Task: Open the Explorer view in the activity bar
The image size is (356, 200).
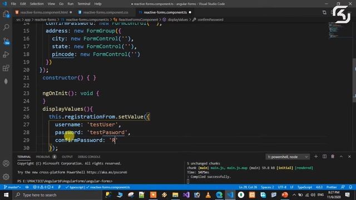Action: tap(6, 14)
